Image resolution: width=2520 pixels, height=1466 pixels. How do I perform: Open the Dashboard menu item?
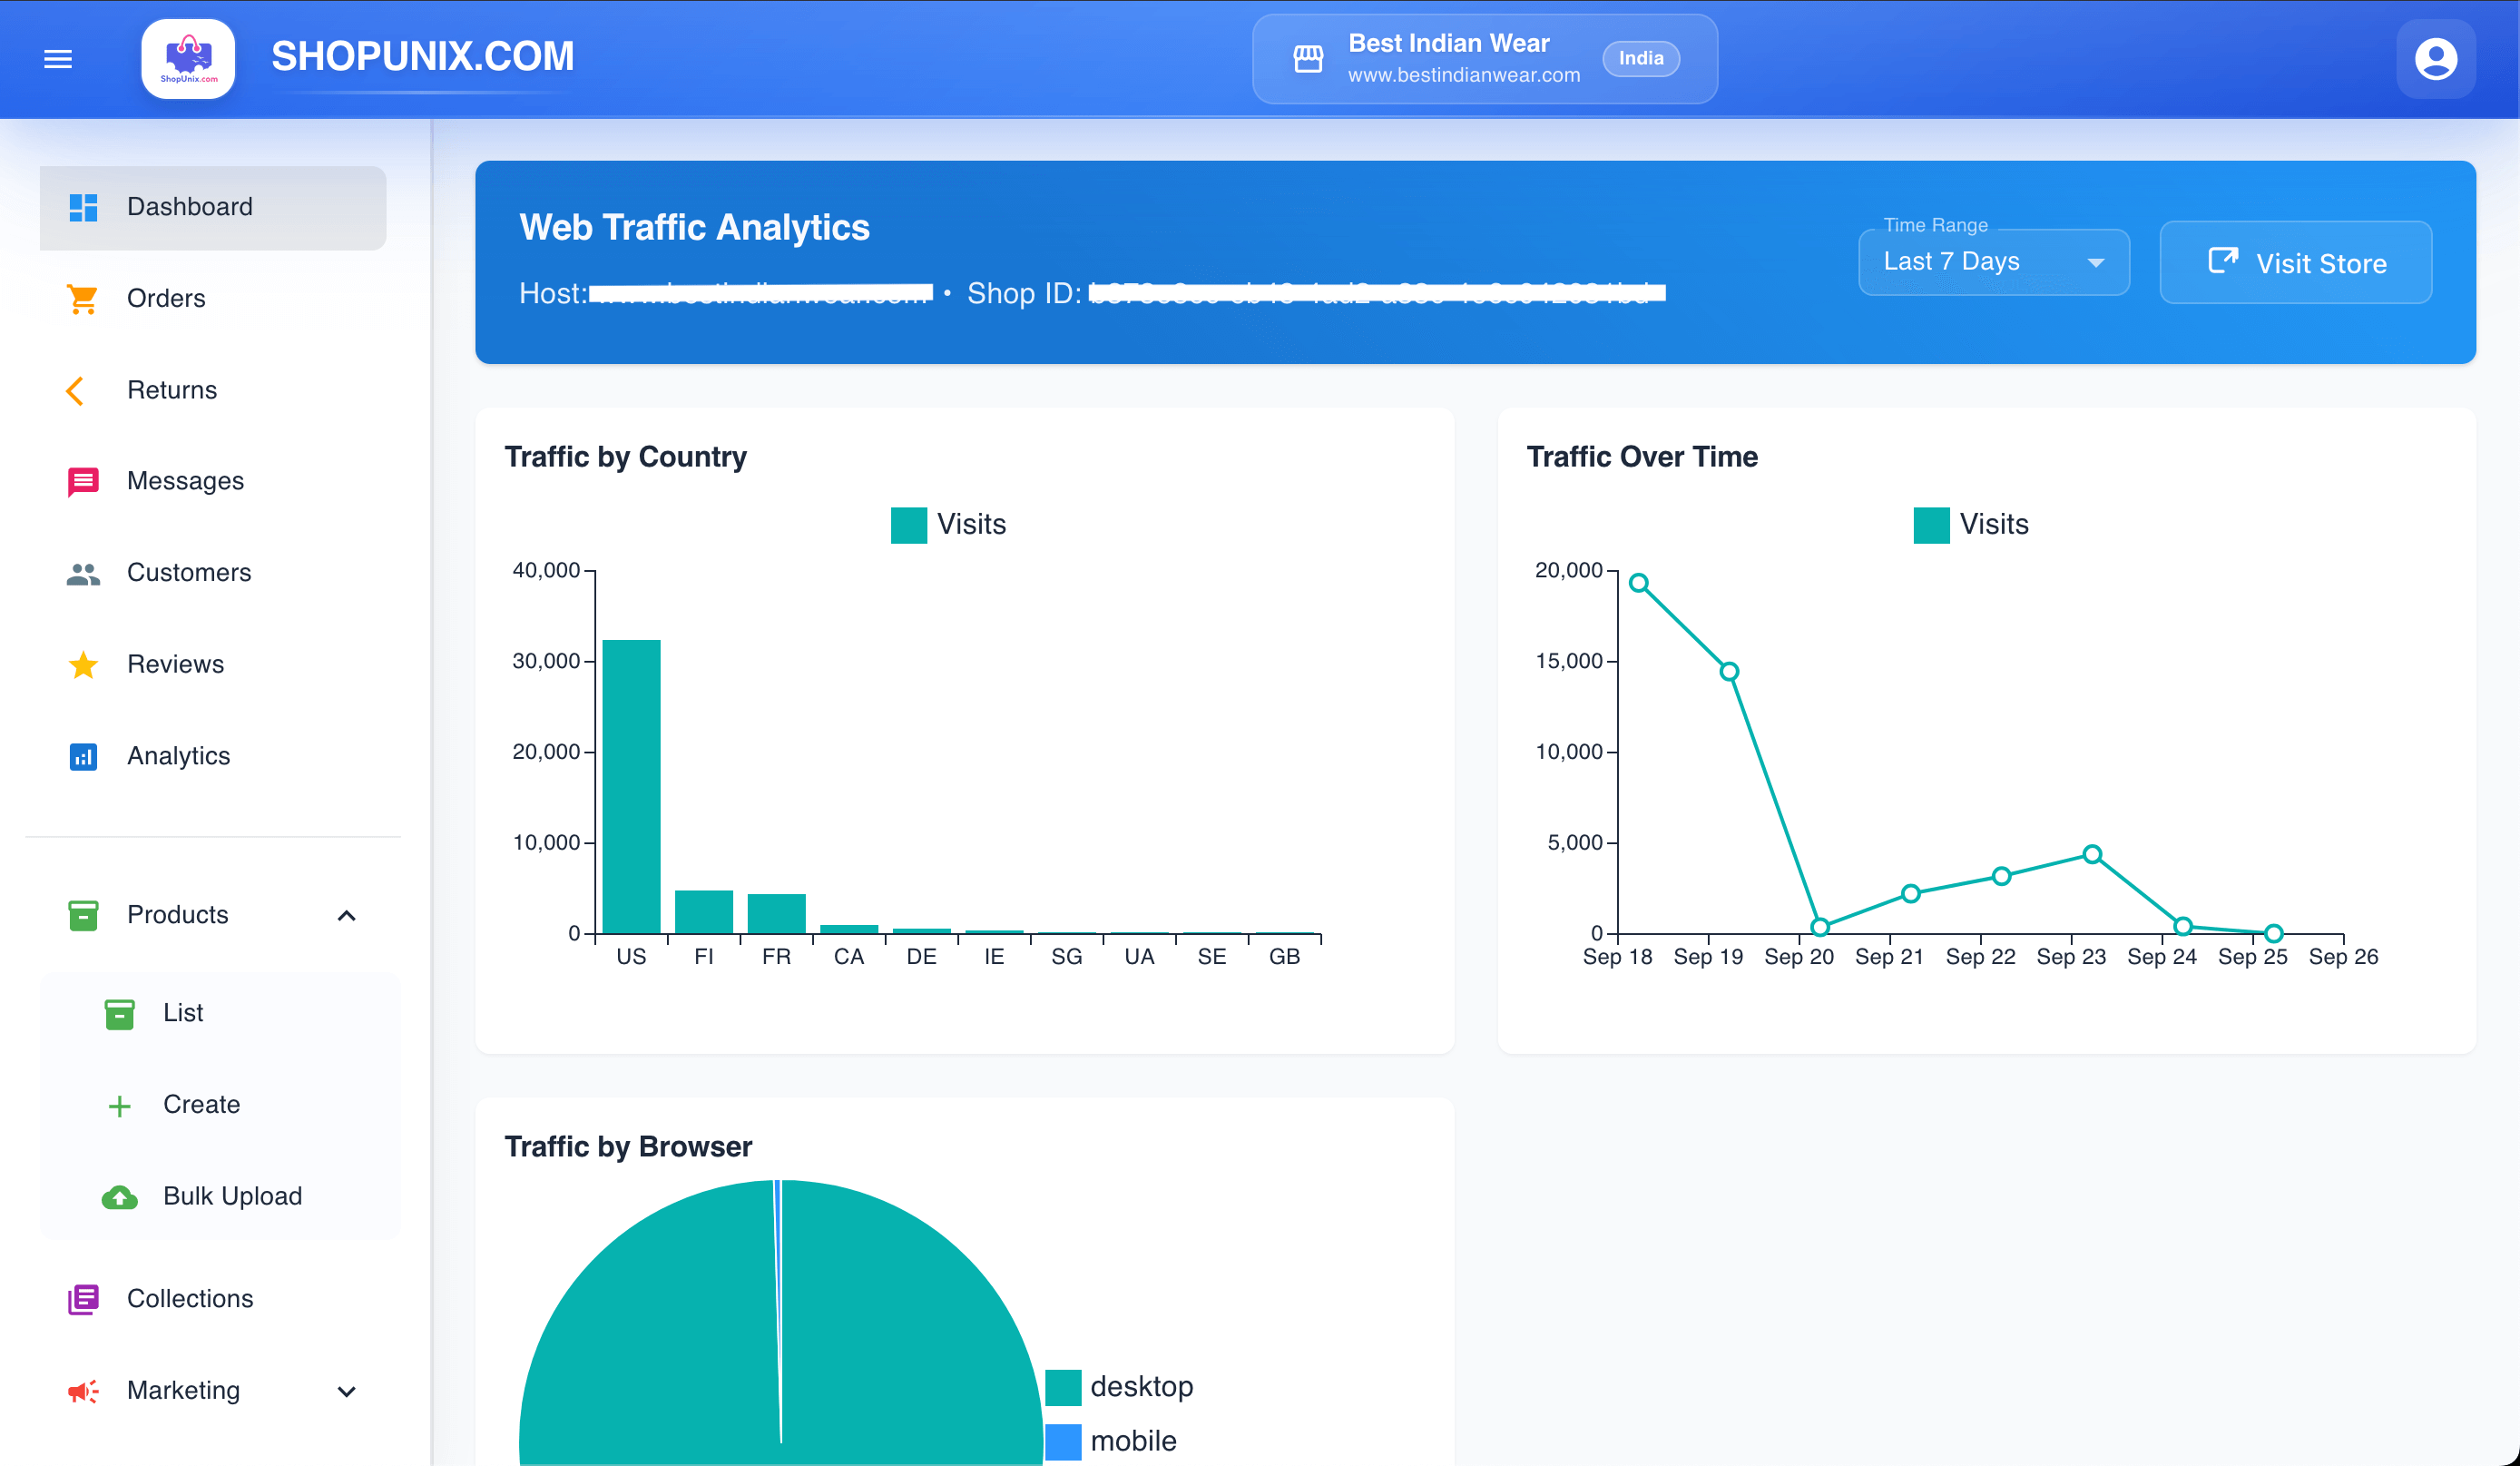click(213, 208)
